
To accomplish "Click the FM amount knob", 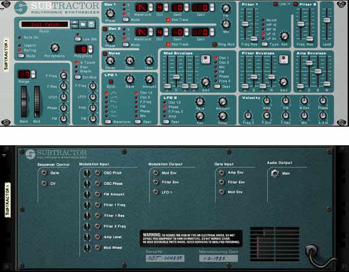I will pos(226,9).
